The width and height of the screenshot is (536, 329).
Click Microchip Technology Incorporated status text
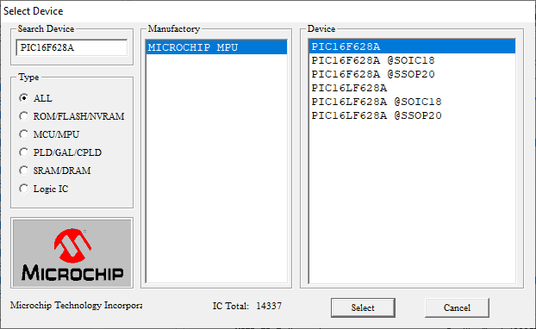tap(76, 305)
